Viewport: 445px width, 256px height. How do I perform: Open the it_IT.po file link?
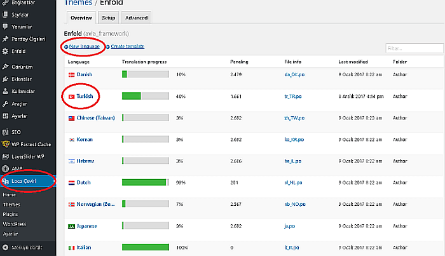click(x=291, y=248)
